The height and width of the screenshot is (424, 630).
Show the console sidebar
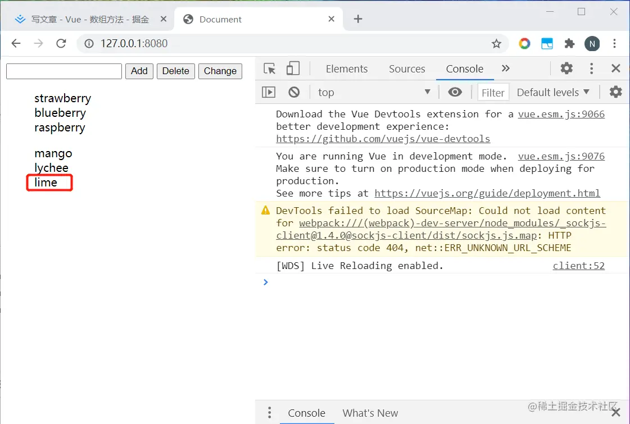(269, 92)
